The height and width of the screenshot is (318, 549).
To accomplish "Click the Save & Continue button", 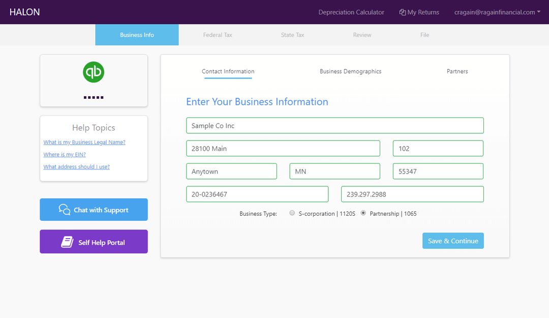I will coord(452,240).
